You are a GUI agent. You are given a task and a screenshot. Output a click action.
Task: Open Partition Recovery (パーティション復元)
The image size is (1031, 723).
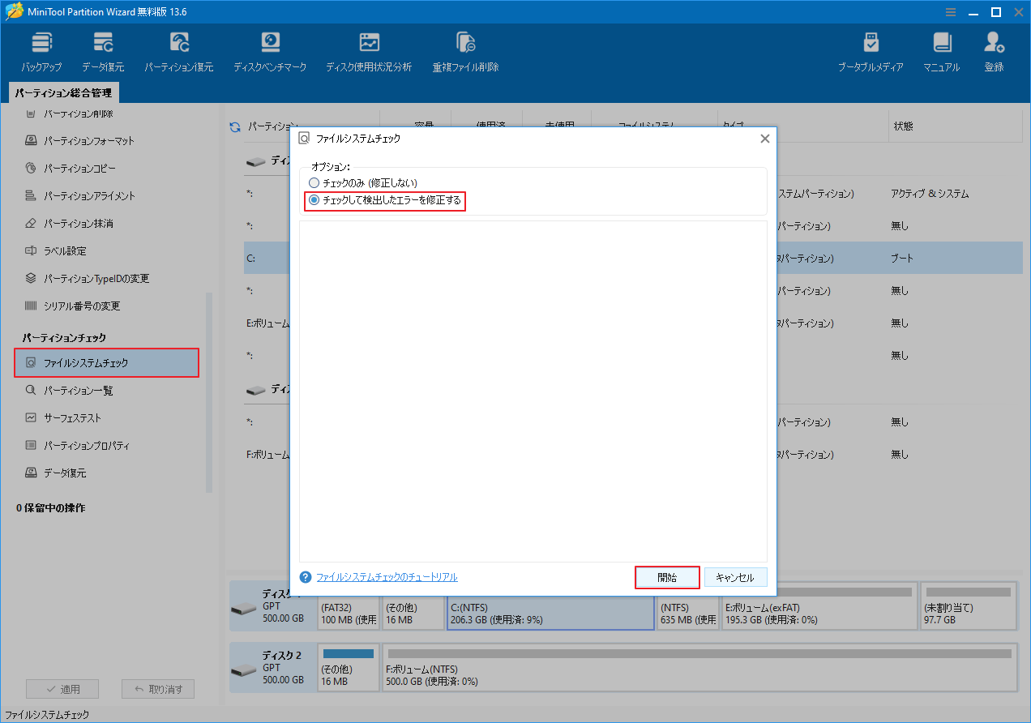click(x=178, y=49)
